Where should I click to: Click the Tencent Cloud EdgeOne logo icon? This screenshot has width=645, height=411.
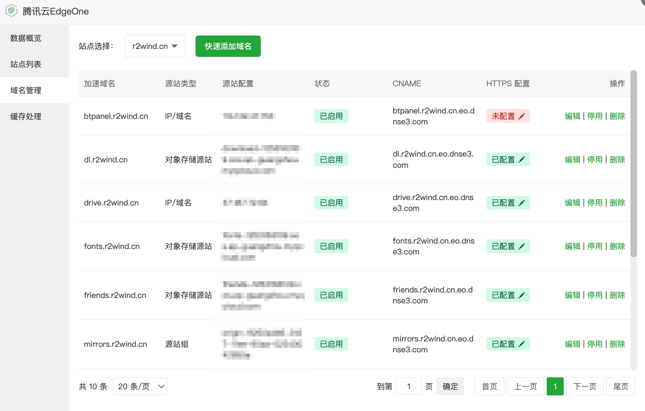pos(11,10)
